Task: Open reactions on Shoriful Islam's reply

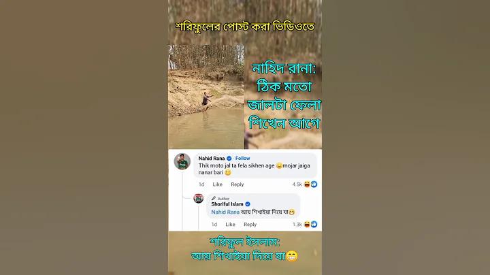Action: (x=310, y=225)
